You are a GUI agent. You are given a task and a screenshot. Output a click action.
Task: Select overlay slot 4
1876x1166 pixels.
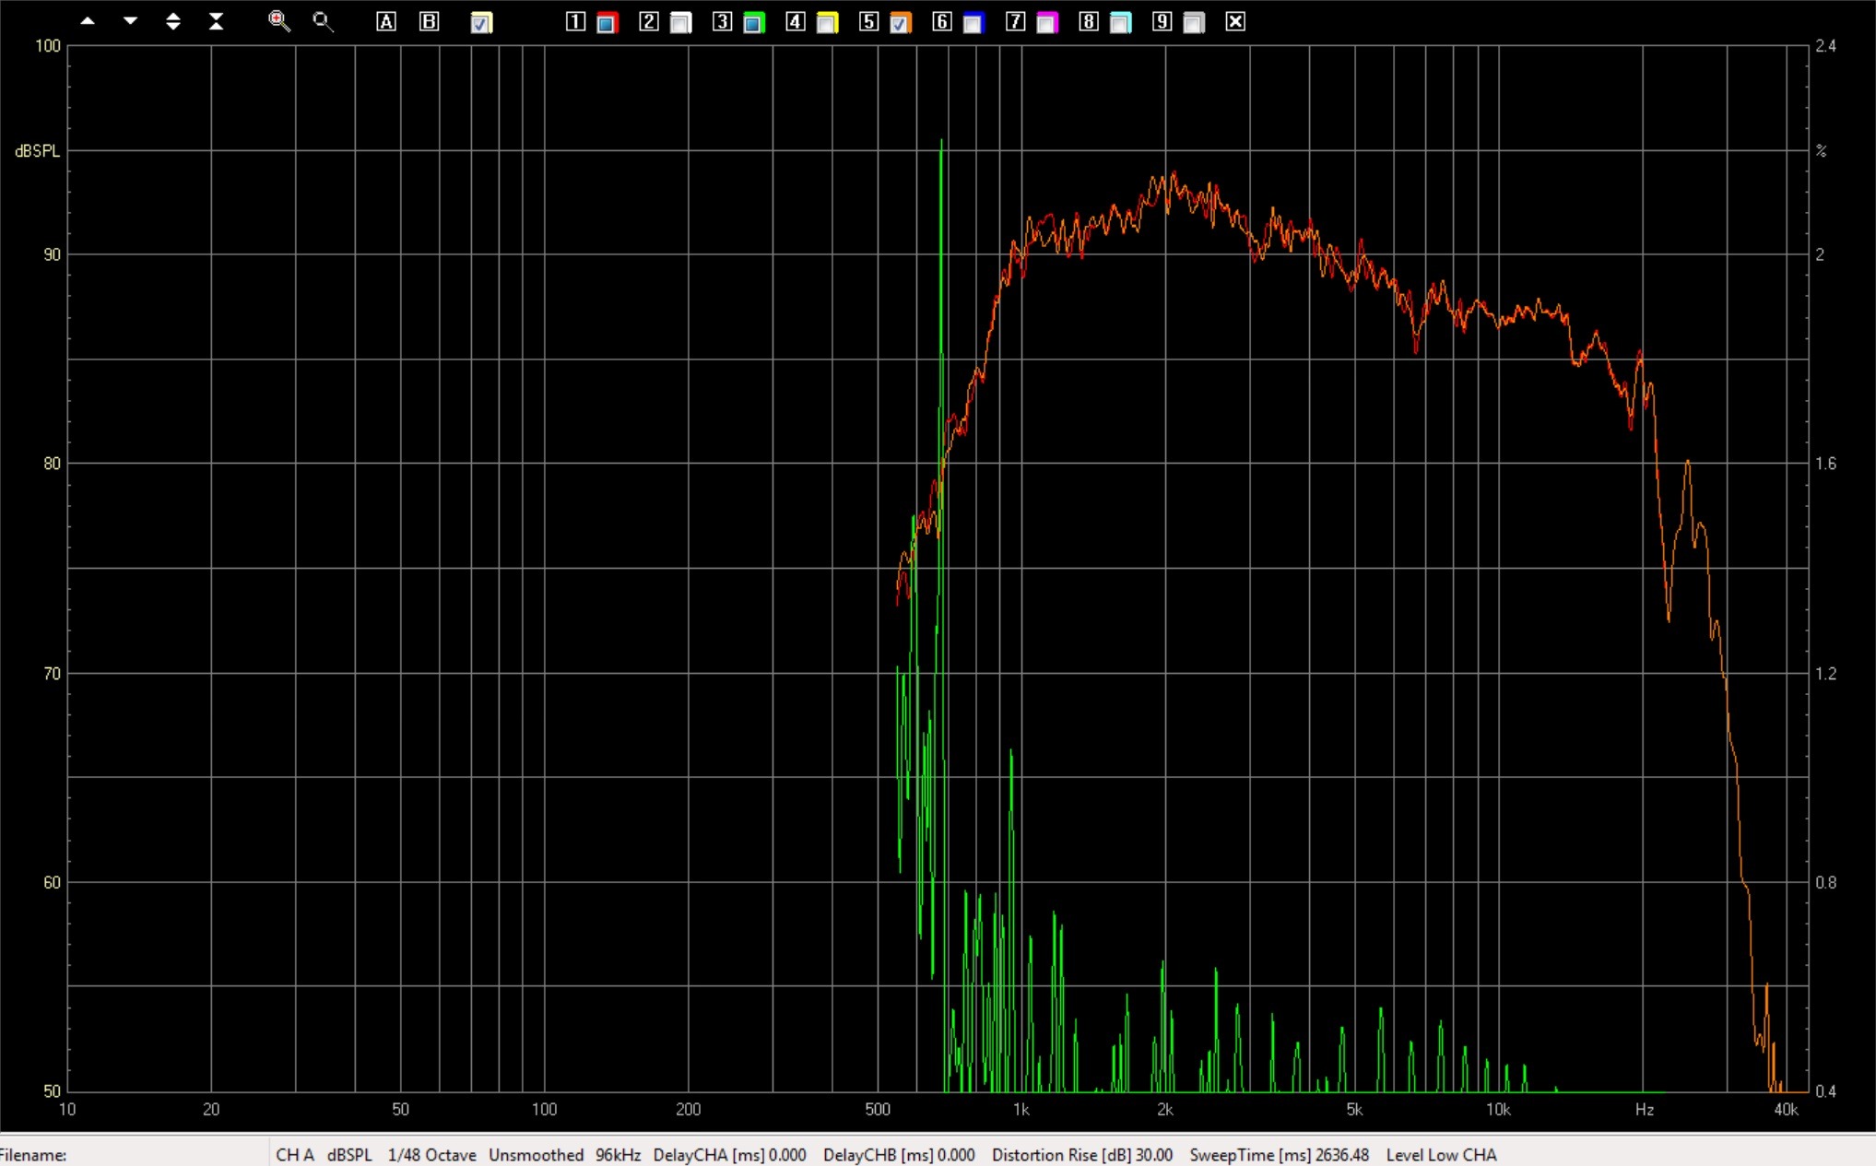796,21
